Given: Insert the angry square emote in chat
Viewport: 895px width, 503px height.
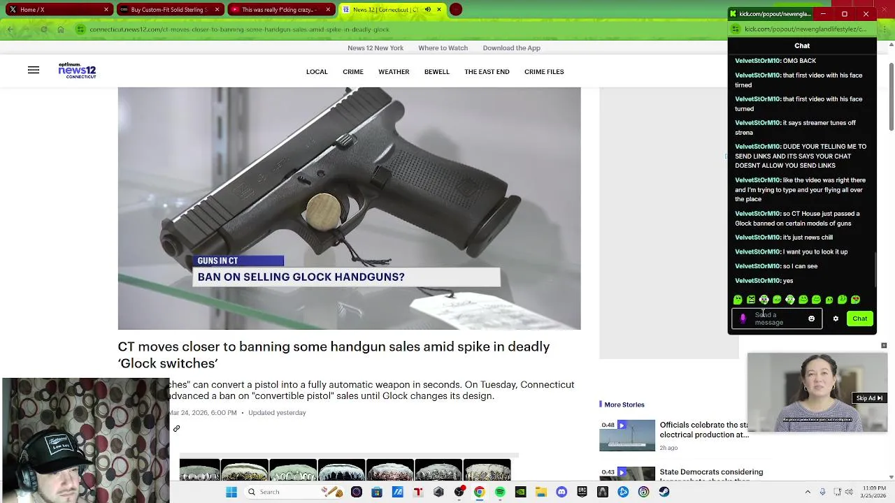Looking at the screenshot, I should [751, 300].
